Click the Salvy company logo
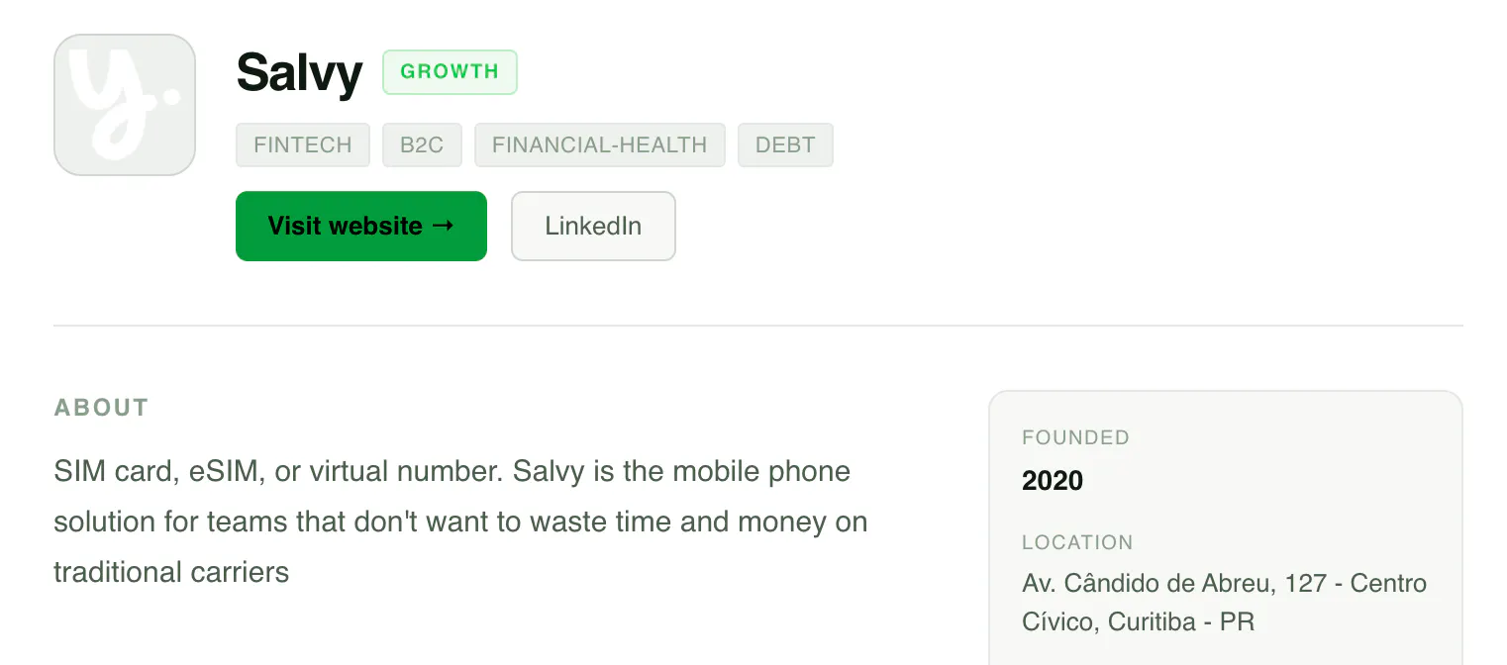The image size is (1507, 665). (125, 105)
